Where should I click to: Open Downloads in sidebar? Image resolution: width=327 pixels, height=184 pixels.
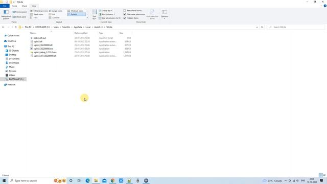14,63
